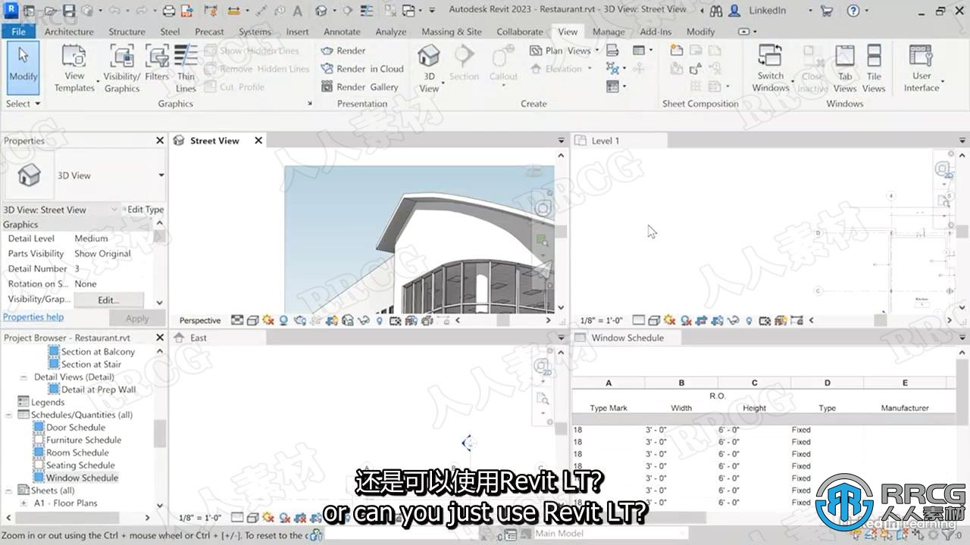This screenshot has height=545, width=970.
Task: Click the Text 'A' quick access tool
Action: pyautogui.click(x=298, y=11)
